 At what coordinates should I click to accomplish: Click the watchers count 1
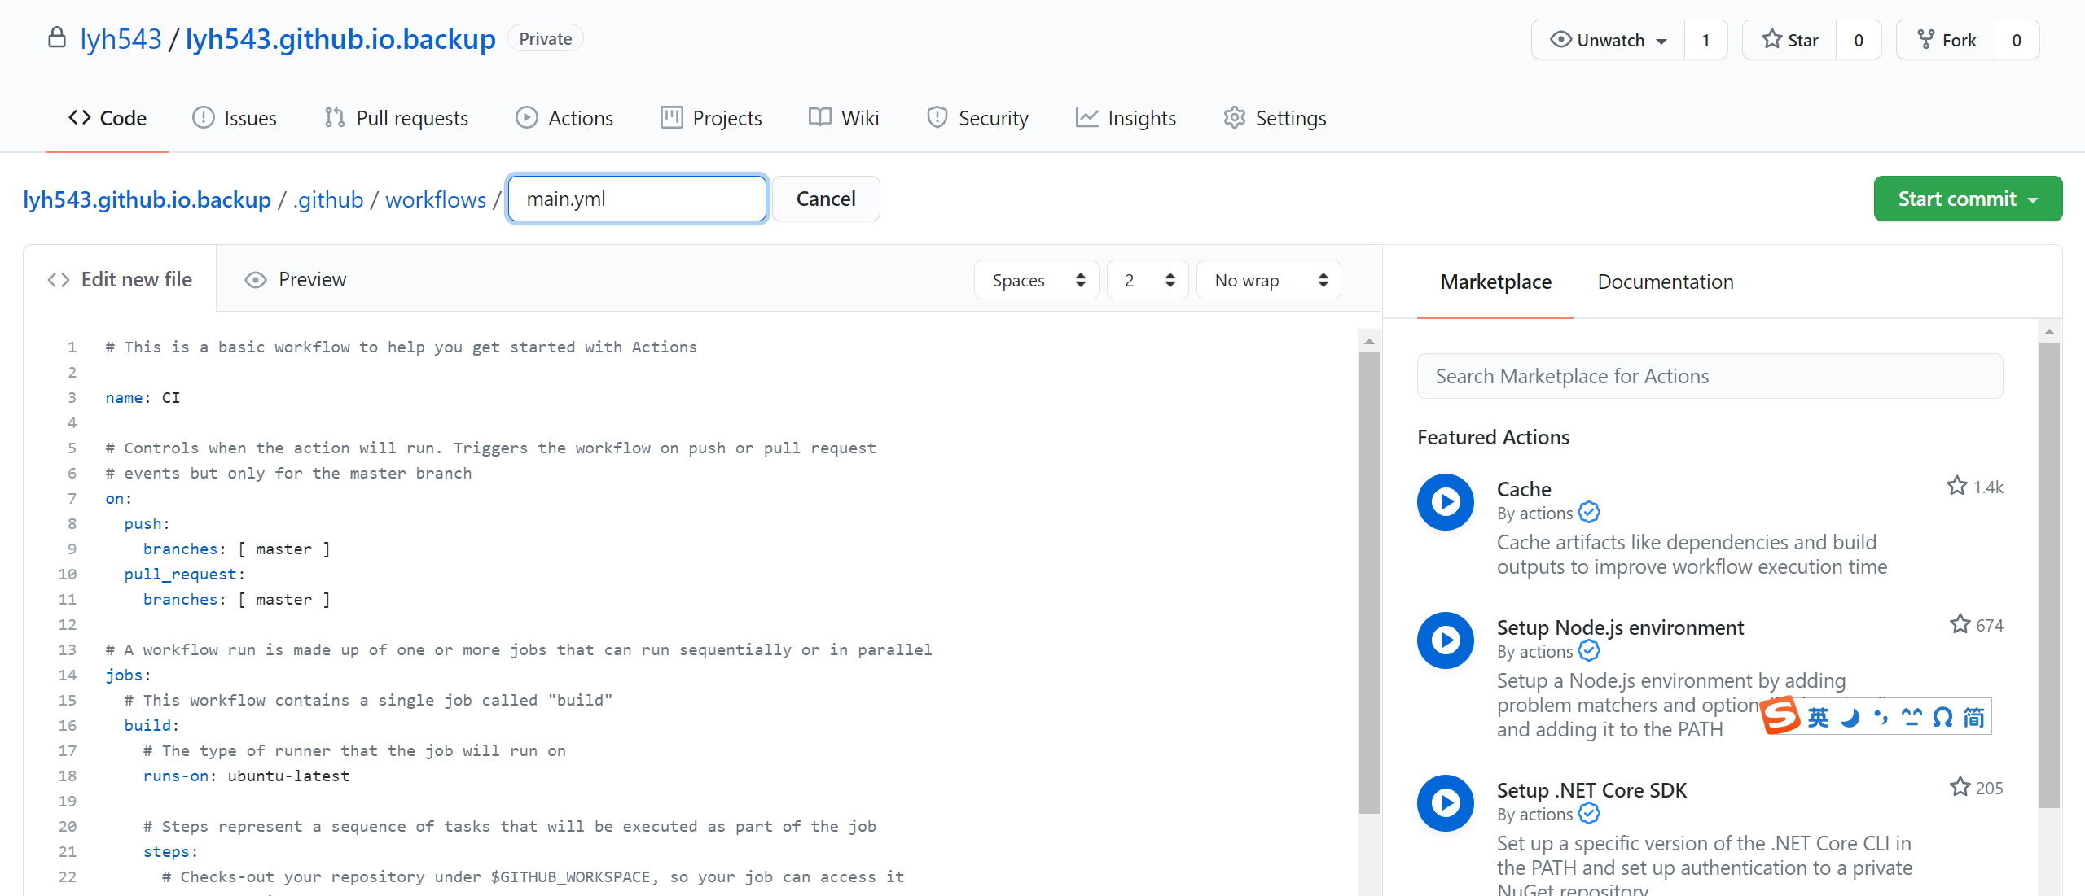(x=1705, y=40)
